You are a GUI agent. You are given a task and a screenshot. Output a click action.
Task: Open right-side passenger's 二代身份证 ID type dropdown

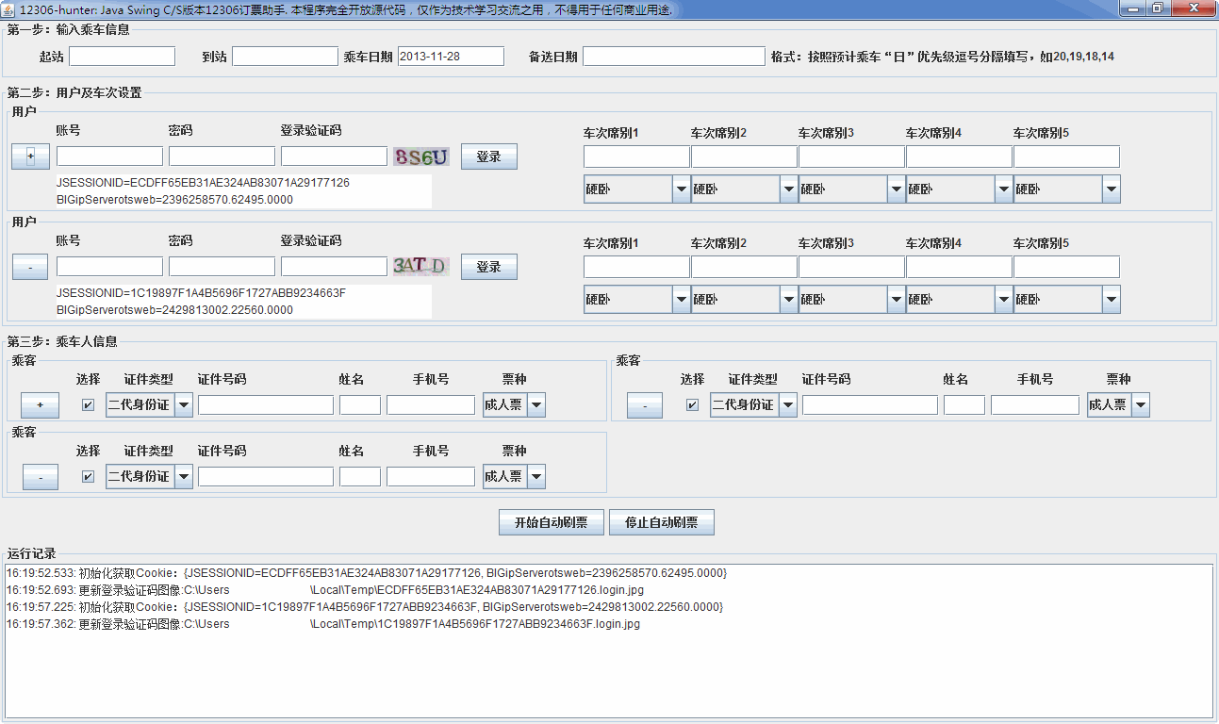tap(754, 405)
